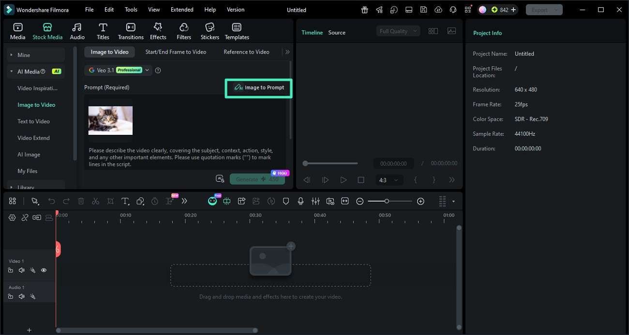Open the Veo 3.1 model dropdown

tap(118, 71)
